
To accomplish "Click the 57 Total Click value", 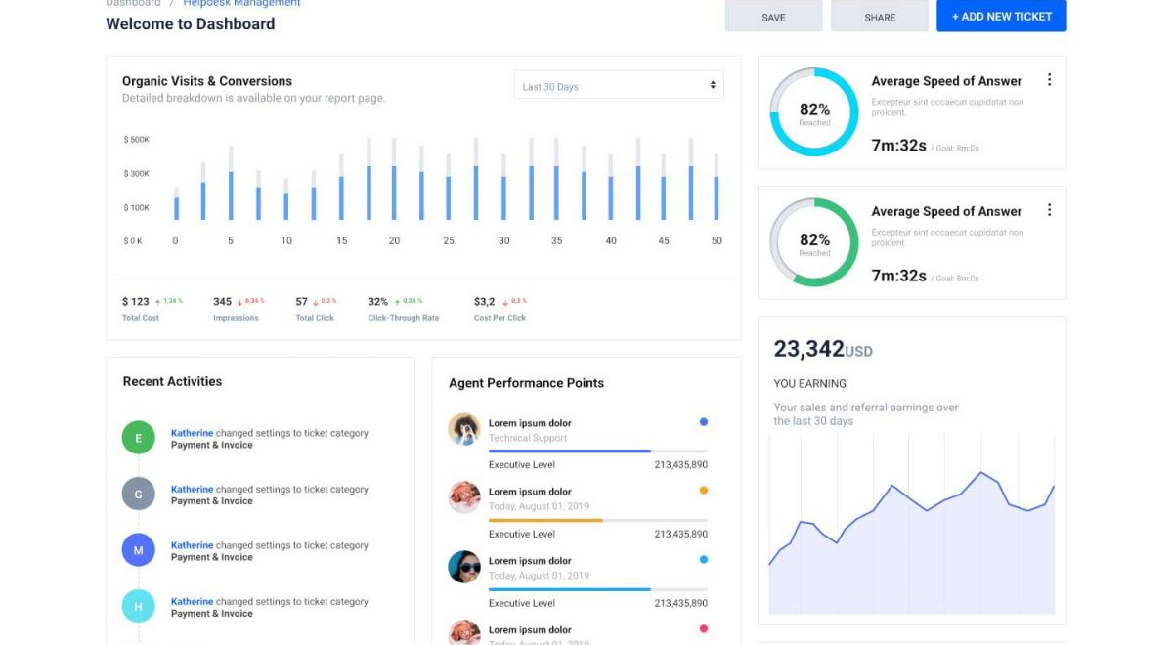I will pos(301,302).
